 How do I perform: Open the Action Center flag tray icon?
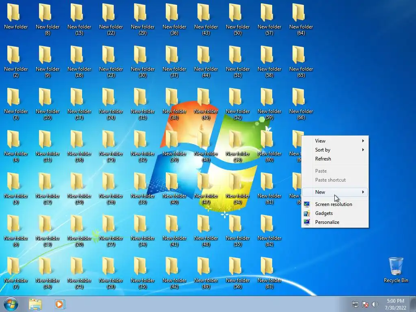pos(365,304)
